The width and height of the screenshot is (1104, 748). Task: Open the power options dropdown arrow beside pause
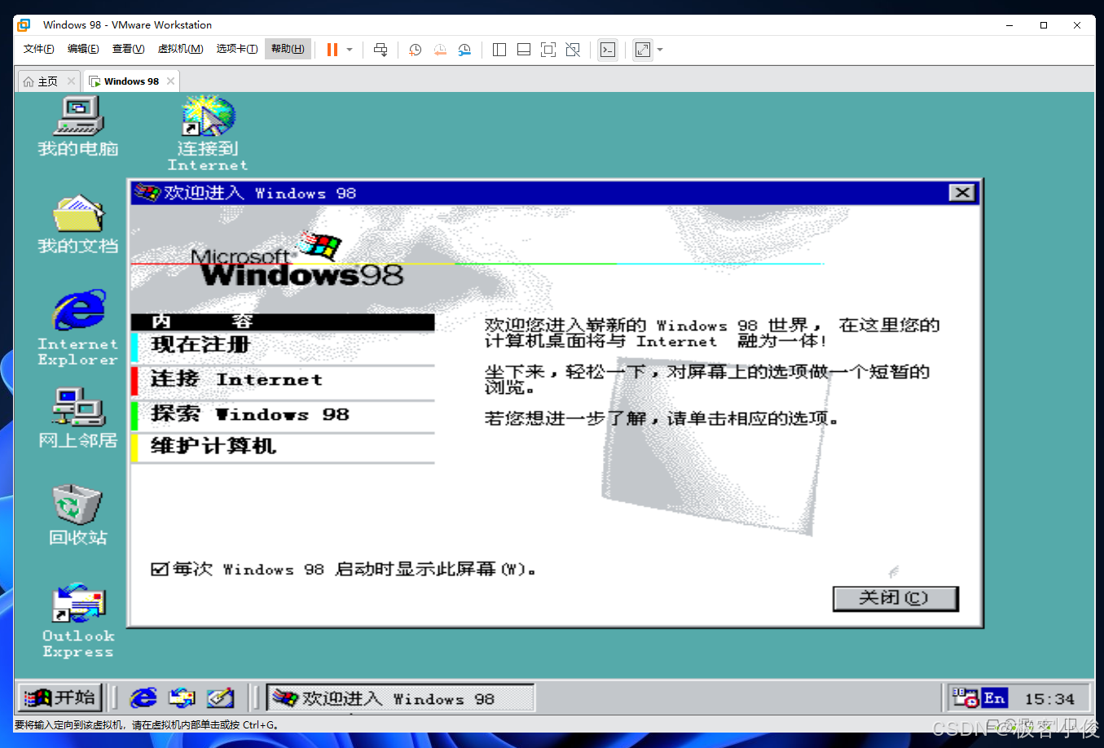click(x=350, y=50)
